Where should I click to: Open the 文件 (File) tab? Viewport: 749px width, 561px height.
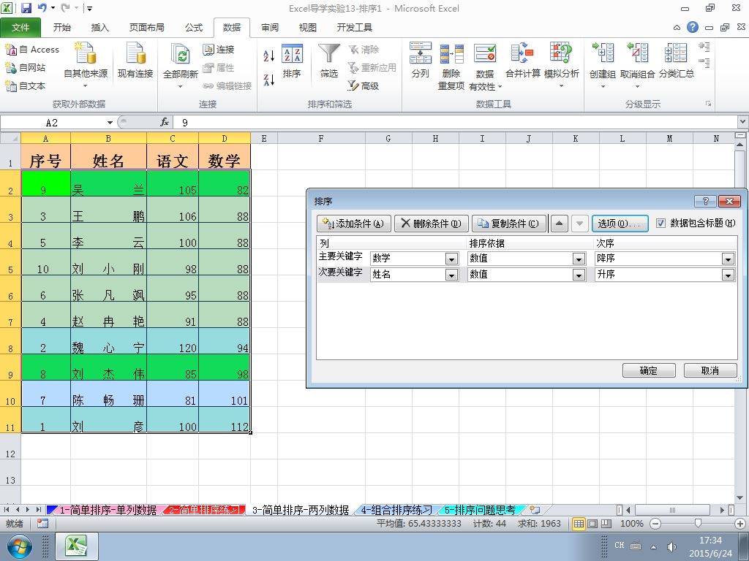[x=20, y=28]
